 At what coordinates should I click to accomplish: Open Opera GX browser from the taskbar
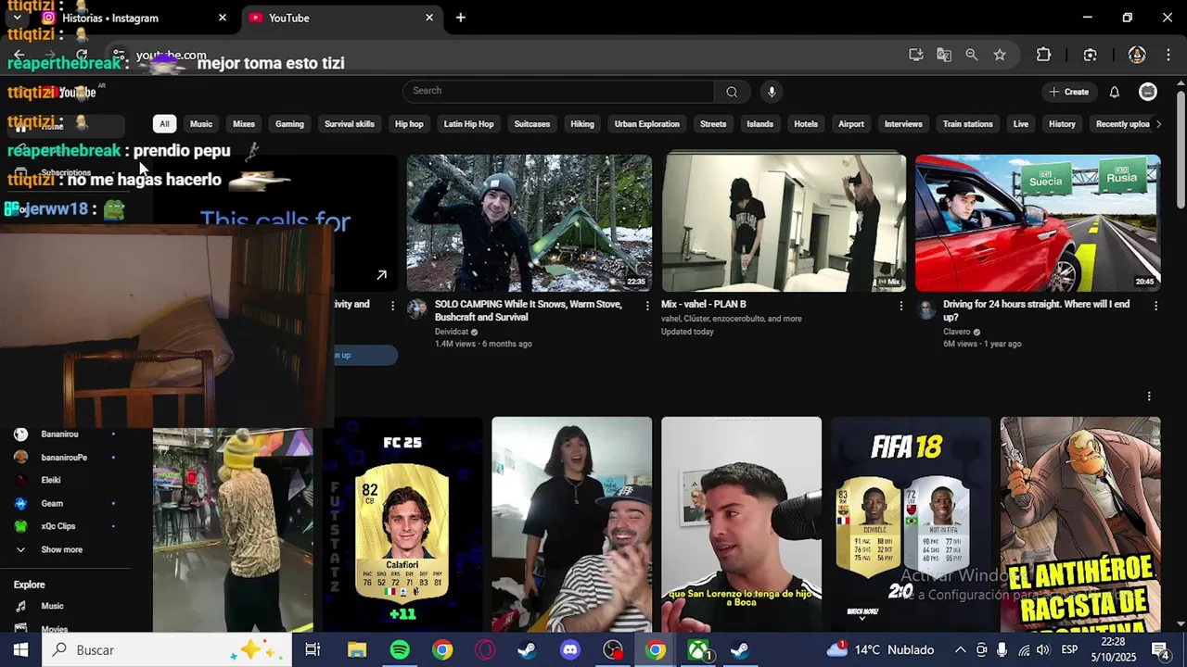[x=485, y=650]
